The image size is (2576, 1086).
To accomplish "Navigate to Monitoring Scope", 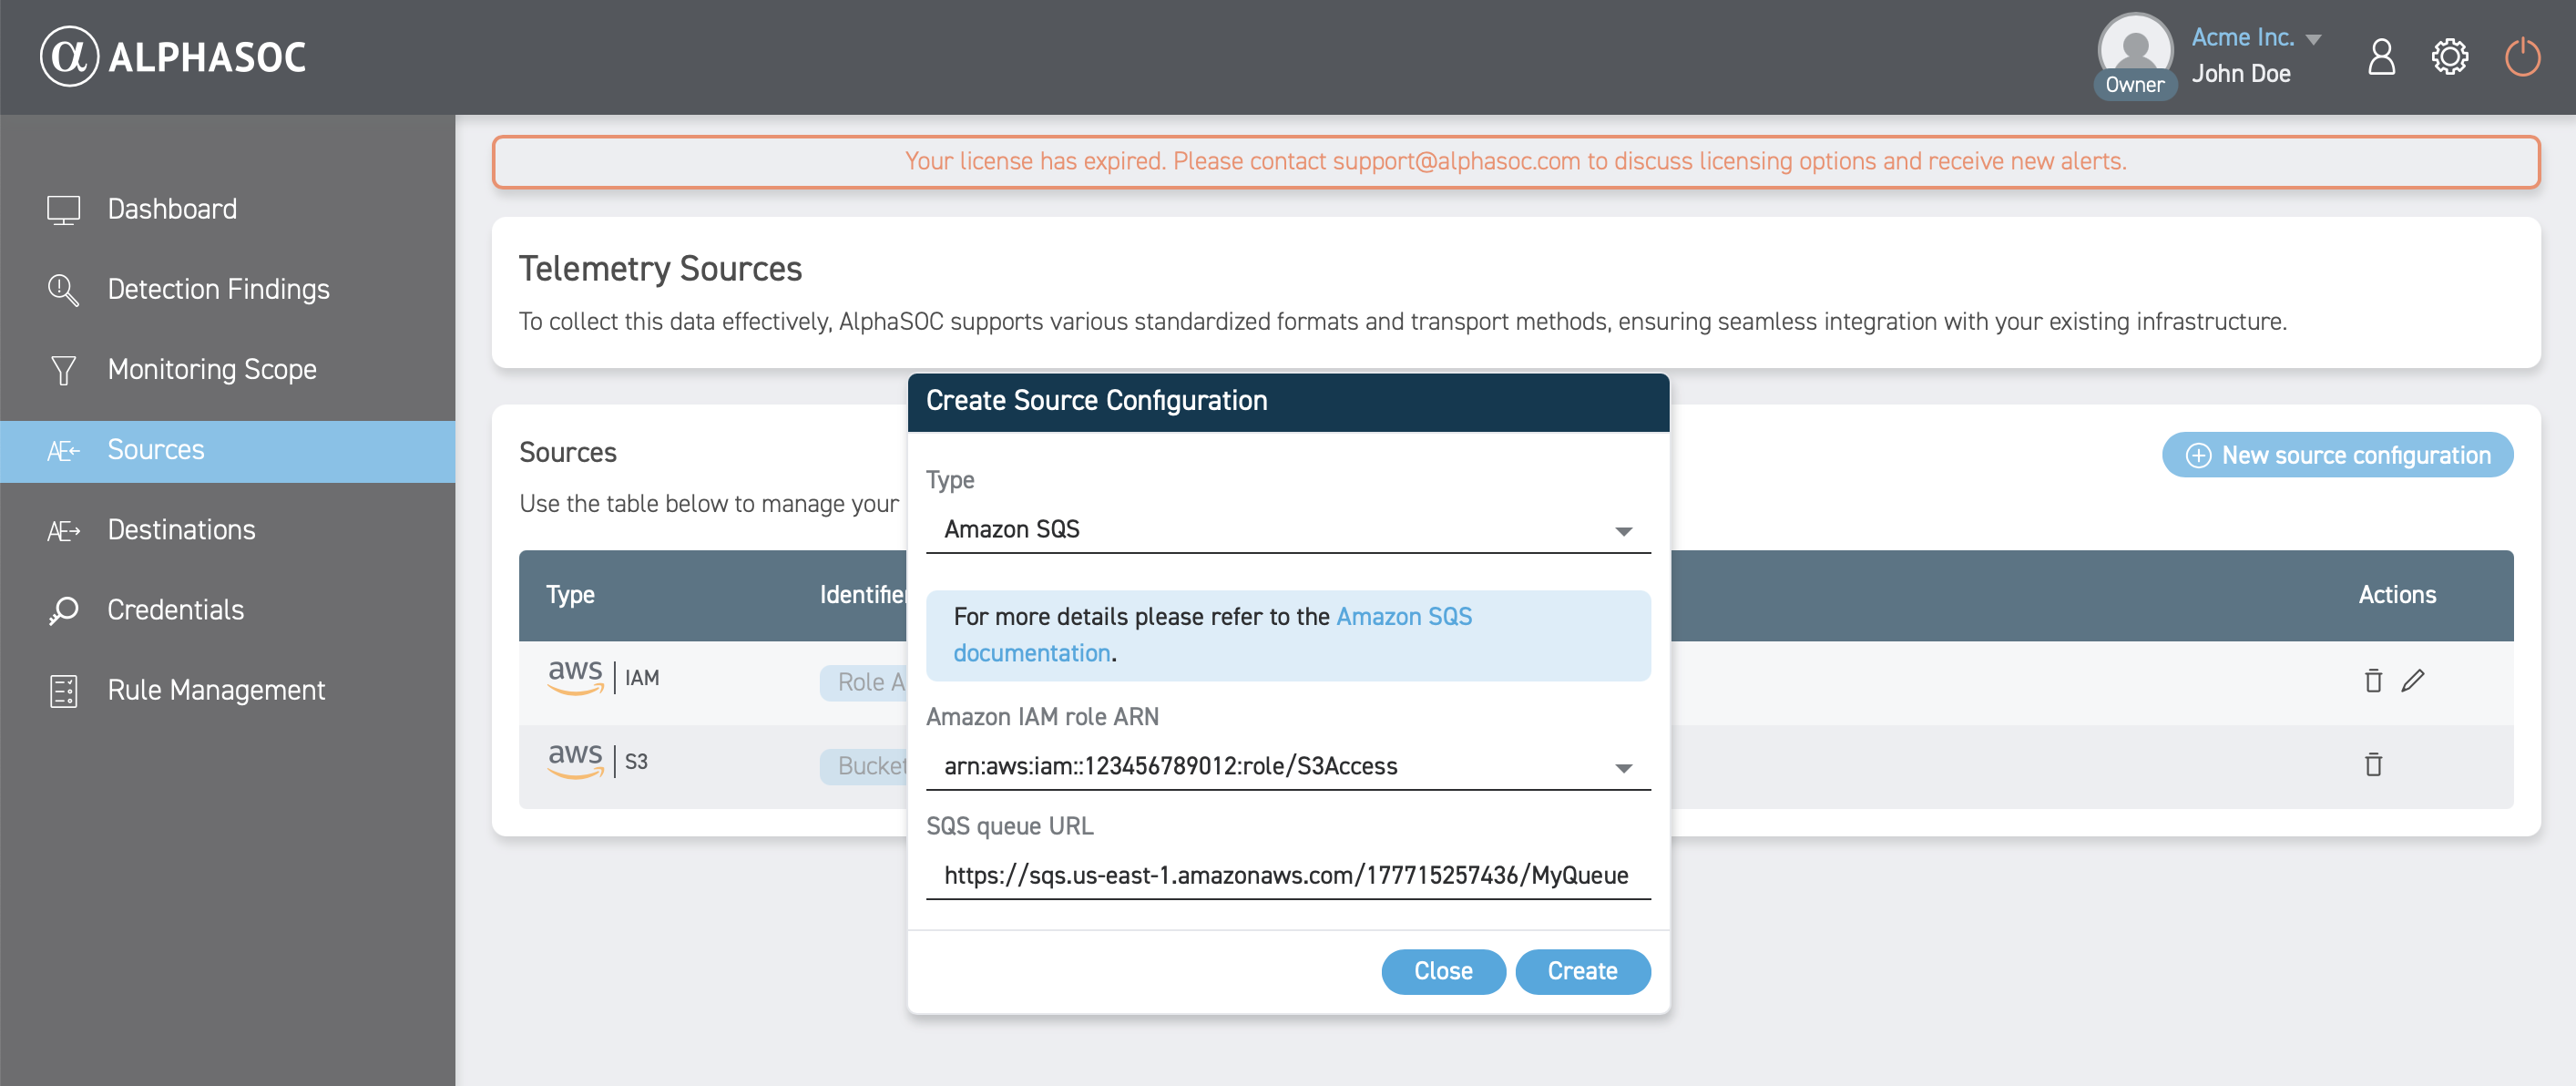I will point(212,369).
